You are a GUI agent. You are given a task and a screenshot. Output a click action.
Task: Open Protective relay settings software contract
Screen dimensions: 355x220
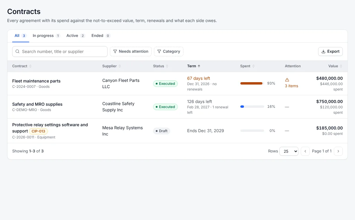50,128
